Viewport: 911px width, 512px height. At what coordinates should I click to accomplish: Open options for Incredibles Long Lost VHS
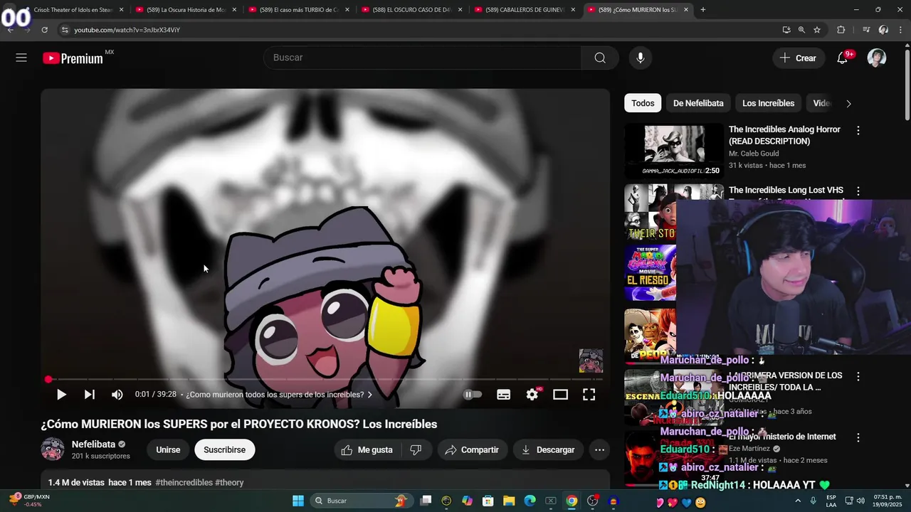[x=858, y=191]
